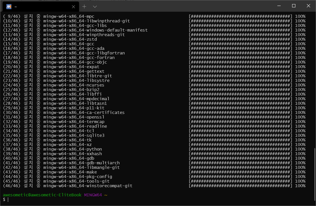This screenshot has height=206, width=316.
Task: Click mingw-w64-x86_64-gdb on line 40/46
Action: [x=69, y=158]
